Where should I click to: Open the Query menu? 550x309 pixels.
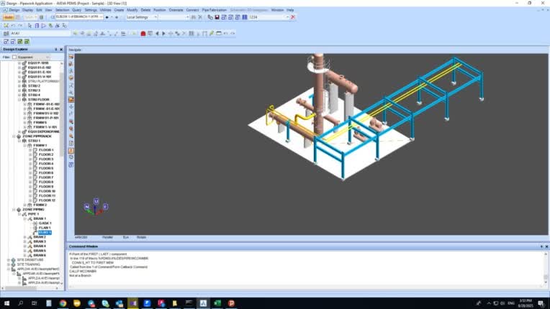pyautogui.click(x=76, y=10)
